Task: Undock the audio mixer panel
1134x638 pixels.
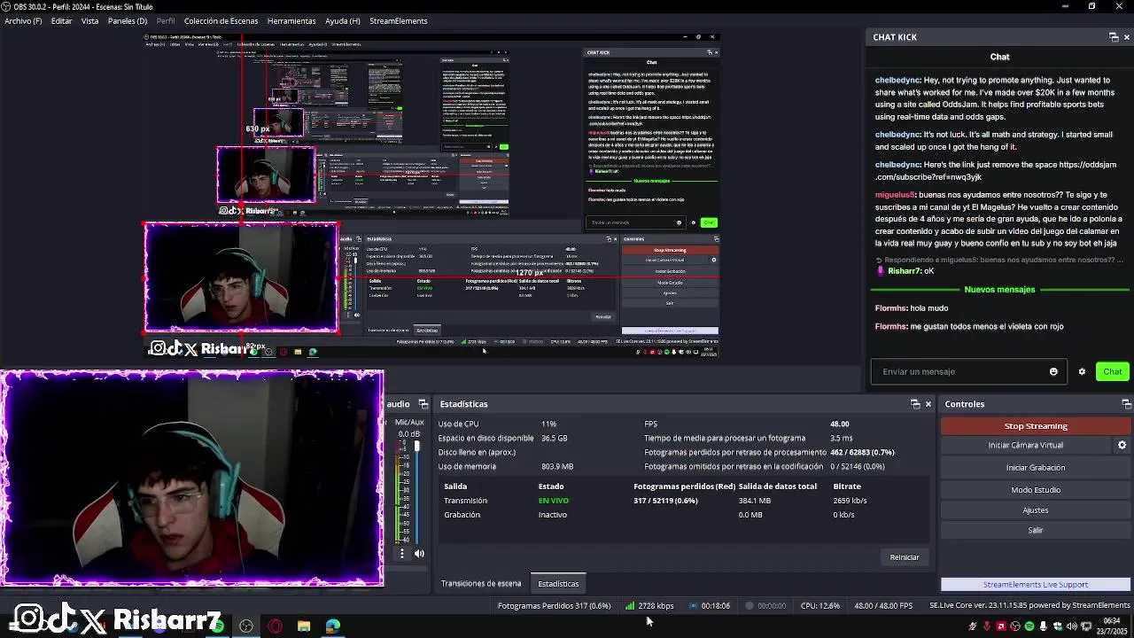Action: tap(423, 404)
